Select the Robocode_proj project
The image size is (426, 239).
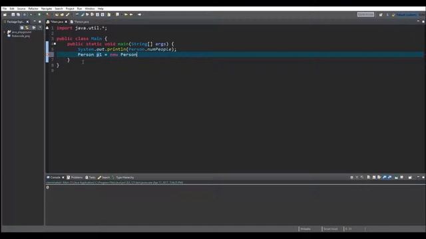21,36
